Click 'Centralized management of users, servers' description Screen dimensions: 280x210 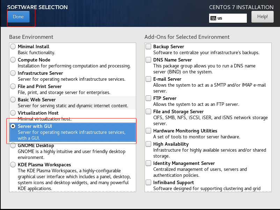tap(200, 172)
